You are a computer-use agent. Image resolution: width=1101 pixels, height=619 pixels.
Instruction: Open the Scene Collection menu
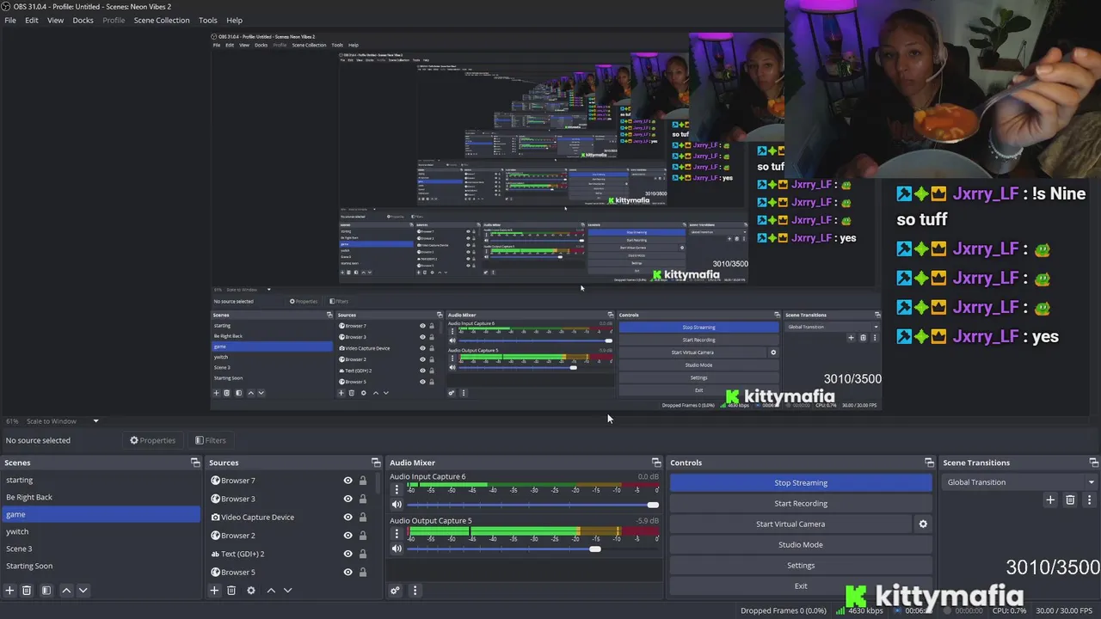(162, 20)
